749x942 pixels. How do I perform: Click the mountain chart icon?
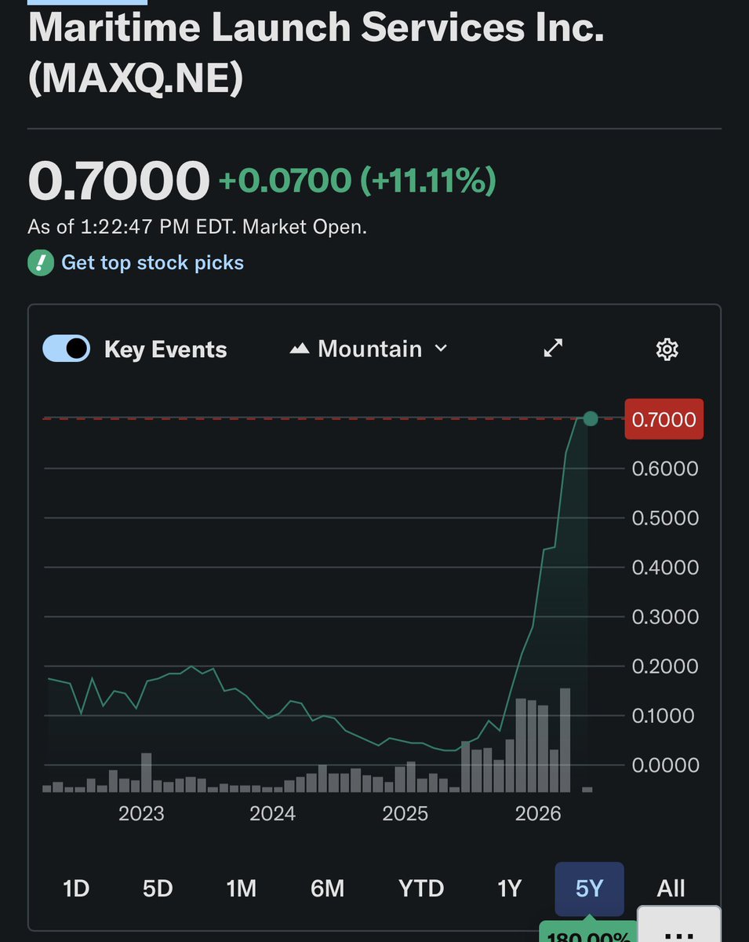pyautogui.click(x=299, y=349)
